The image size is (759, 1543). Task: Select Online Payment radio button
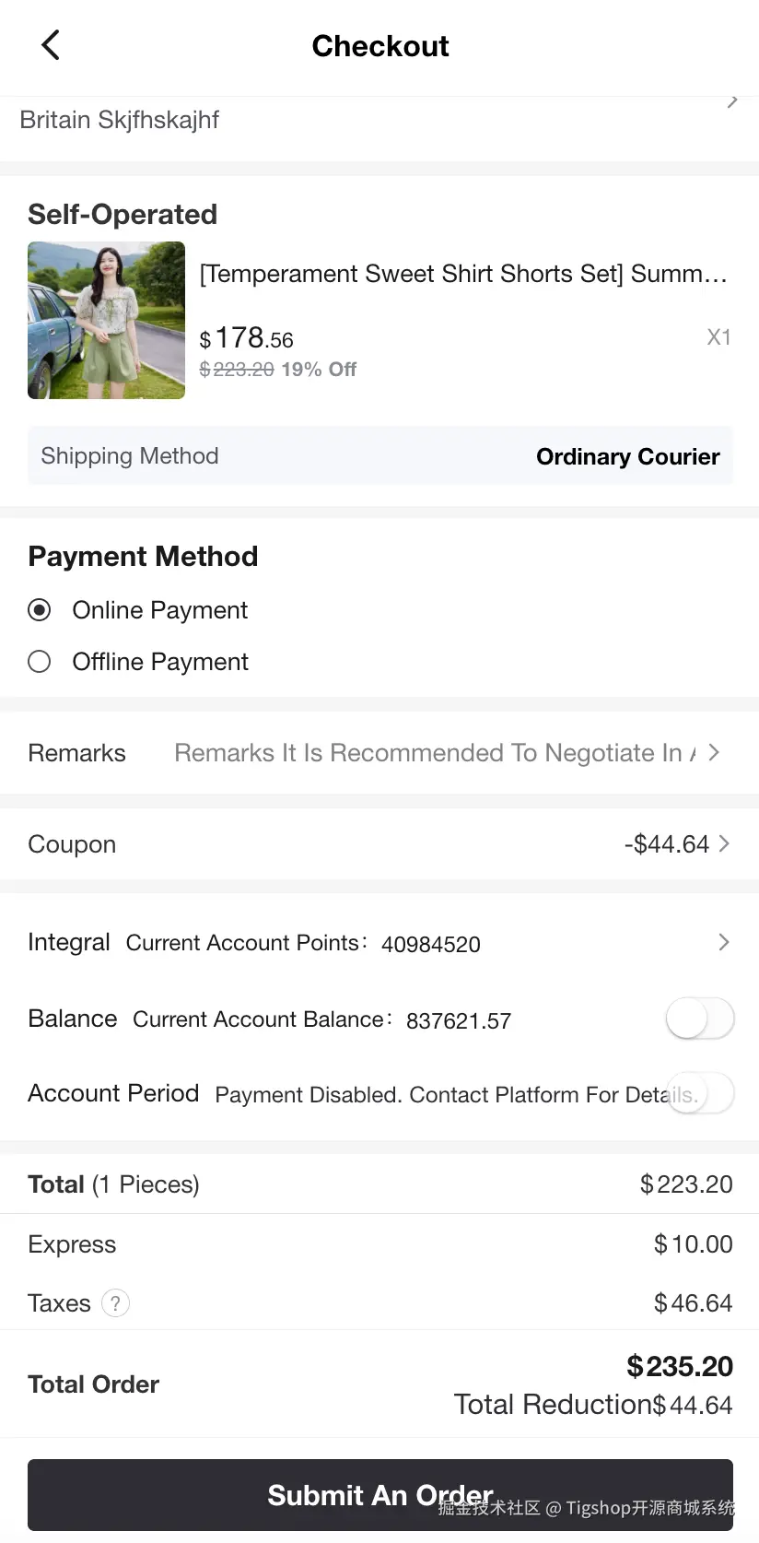point(40,610)
